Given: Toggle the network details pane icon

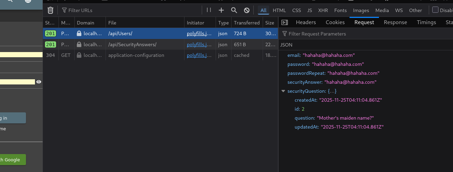Looking at the screenshot, I should (x=284, y=22).
